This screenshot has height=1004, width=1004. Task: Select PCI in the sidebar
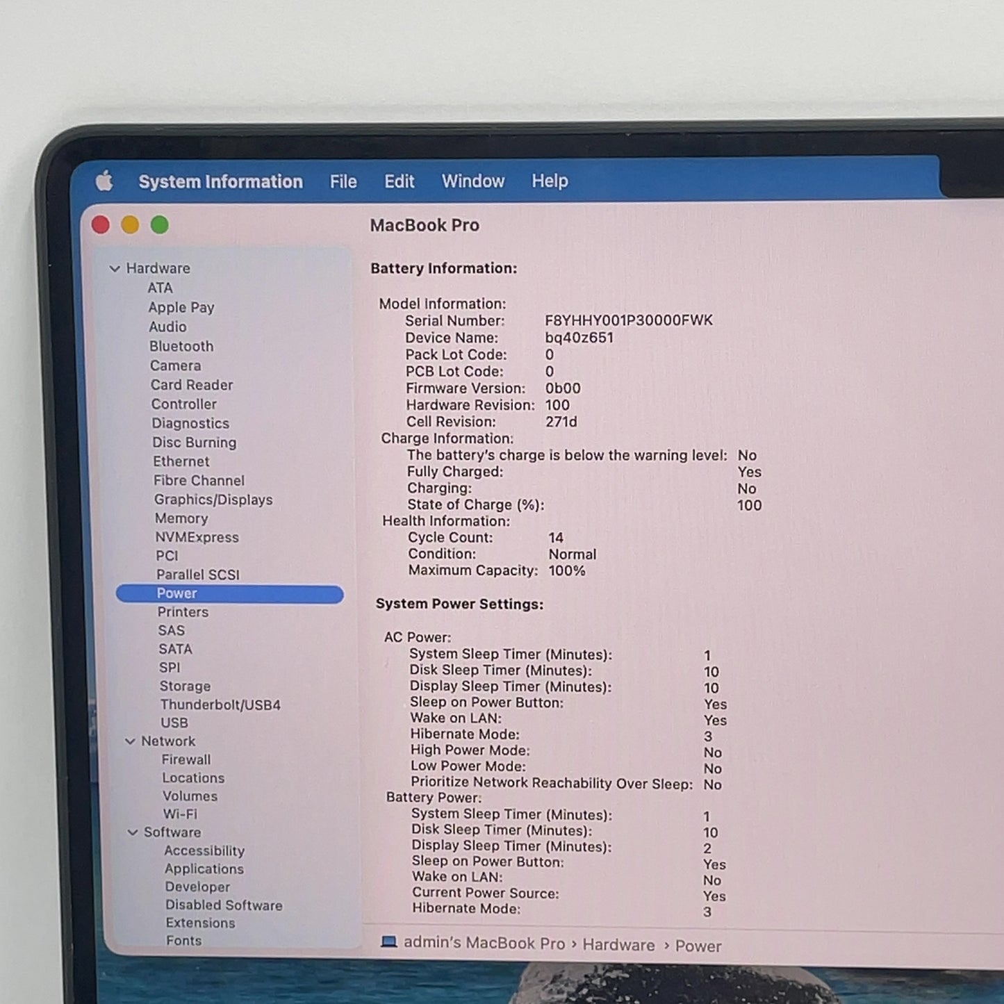[x=167, y=556]
